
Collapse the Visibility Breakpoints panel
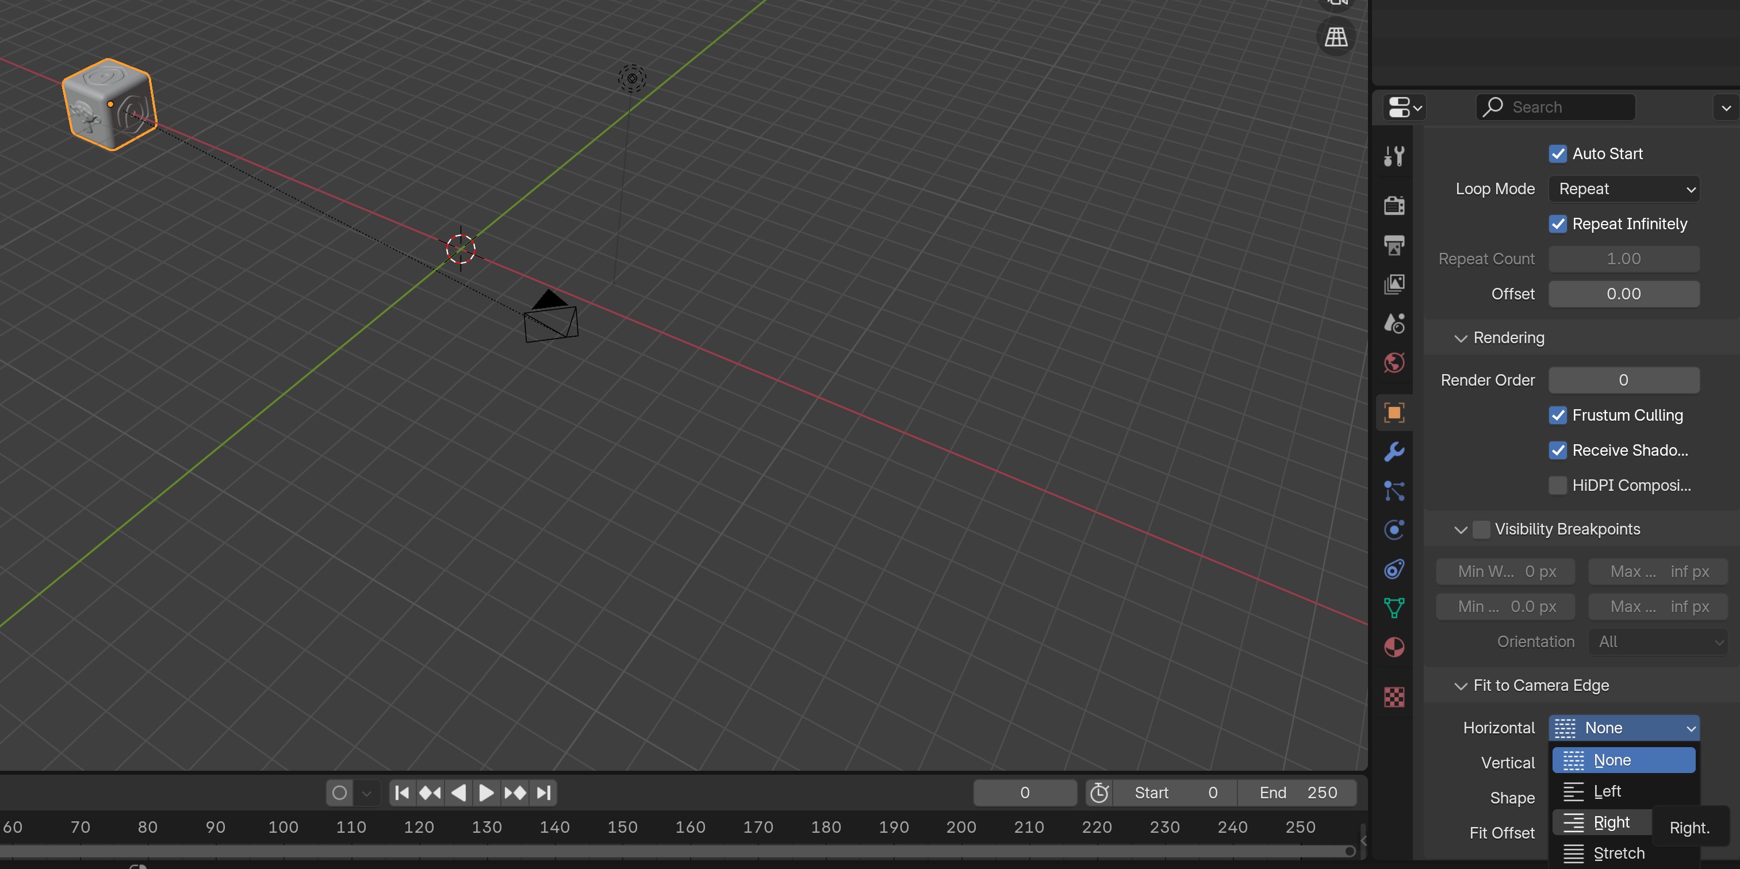(1461, 530)
